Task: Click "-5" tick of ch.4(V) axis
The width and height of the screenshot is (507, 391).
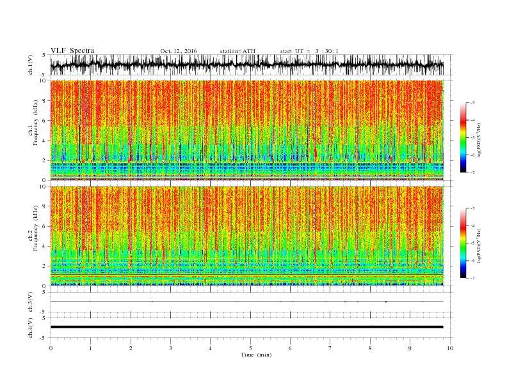Action: tap(44, 338)
